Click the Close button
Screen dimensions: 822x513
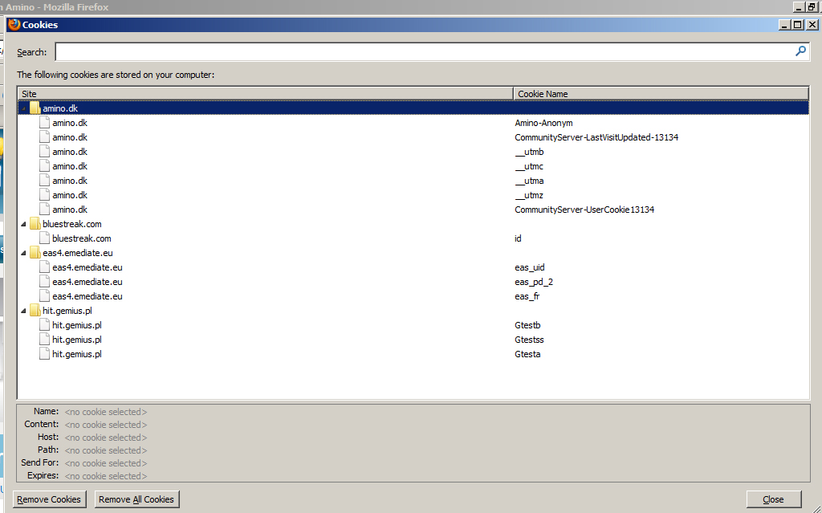pyautogui.click(x=774, y=499)
